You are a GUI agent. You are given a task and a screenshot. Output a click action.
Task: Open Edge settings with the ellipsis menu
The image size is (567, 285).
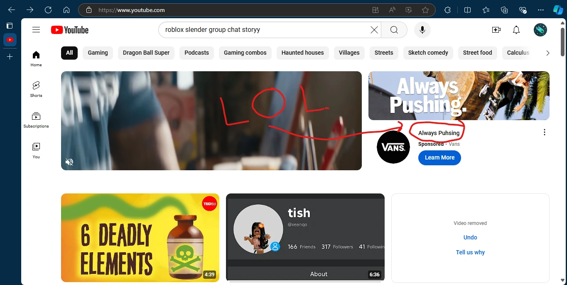540,10
